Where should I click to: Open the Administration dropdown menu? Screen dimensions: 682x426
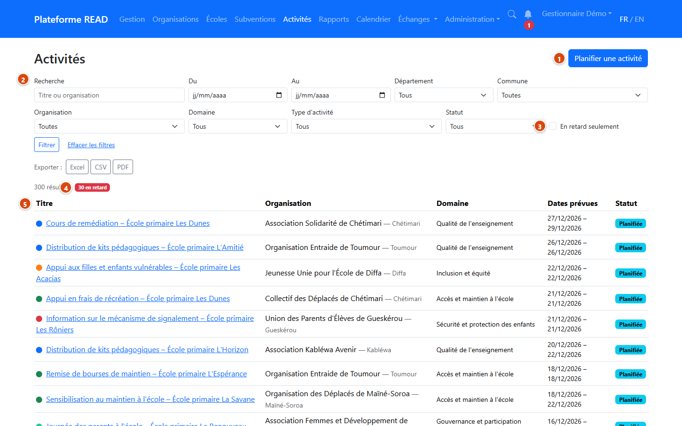[x=472, y=19]
